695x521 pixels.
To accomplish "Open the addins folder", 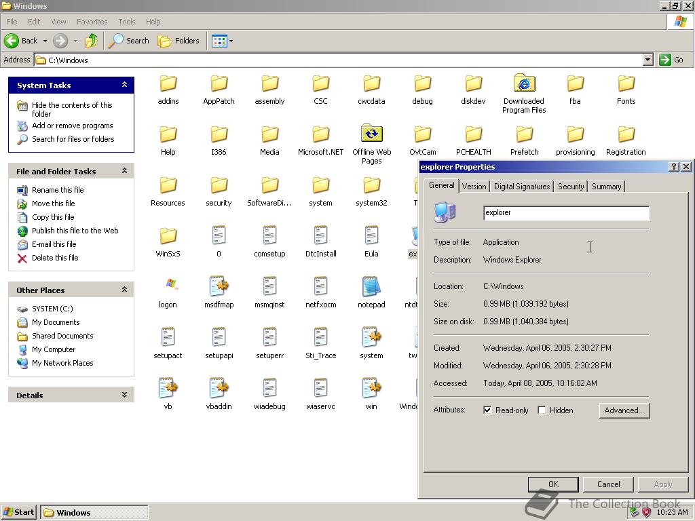I will [168, 90].
